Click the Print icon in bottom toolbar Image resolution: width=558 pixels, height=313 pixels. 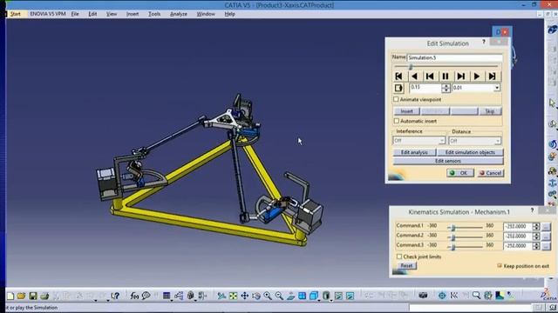(x=44, y=296)
